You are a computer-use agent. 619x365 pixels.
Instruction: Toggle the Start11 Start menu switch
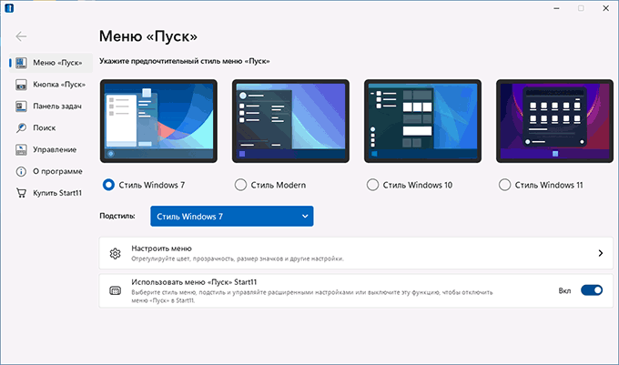[x=592, y=290]
